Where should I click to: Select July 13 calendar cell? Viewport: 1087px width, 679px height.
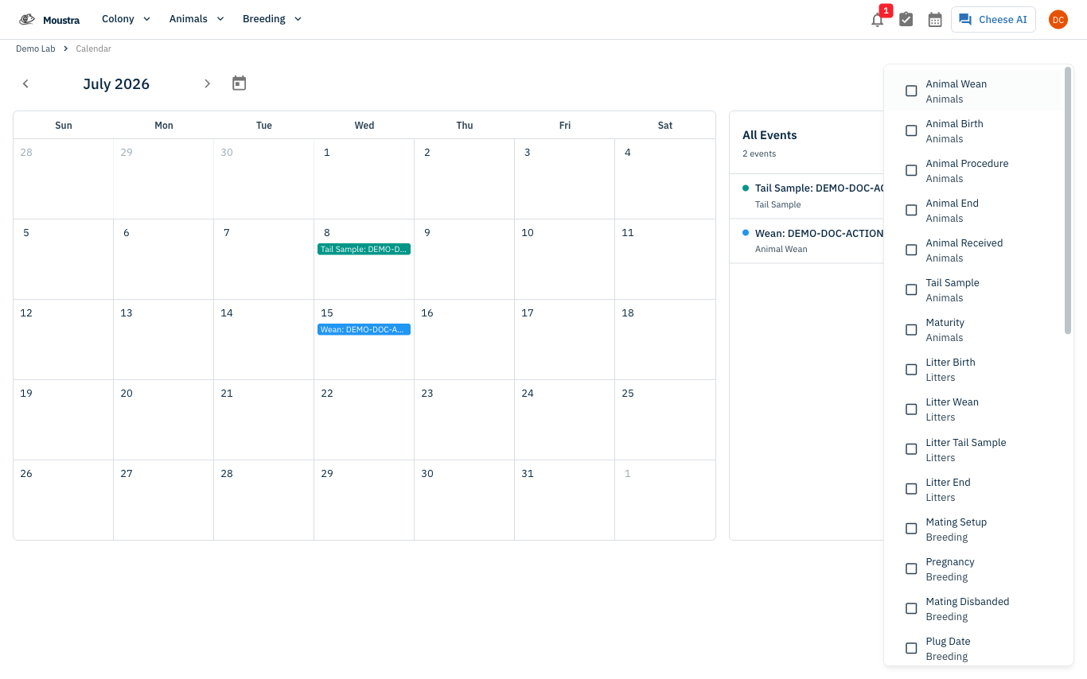[x=163, y=339]
